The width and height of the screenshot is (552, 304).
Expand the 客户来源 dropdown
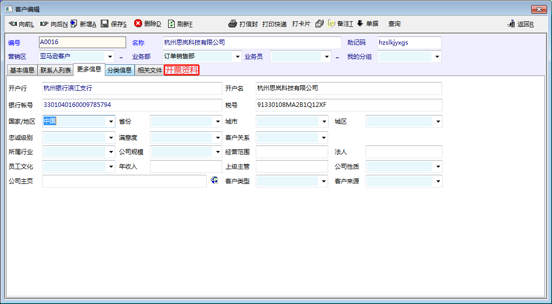(438, 181)
